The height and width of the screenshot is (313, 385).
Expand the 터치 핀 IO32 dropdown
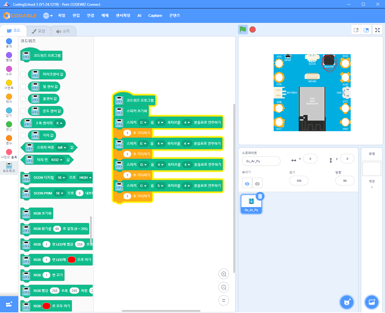pyautogui.click(x=57, y=160)
